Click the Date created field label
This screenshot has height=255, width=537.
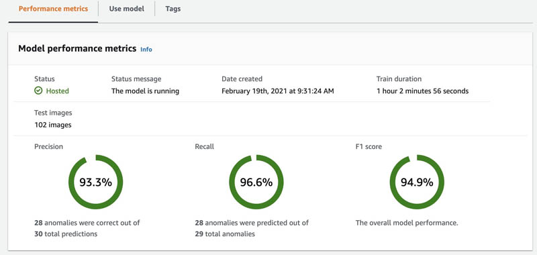click(x=242, y=79)
